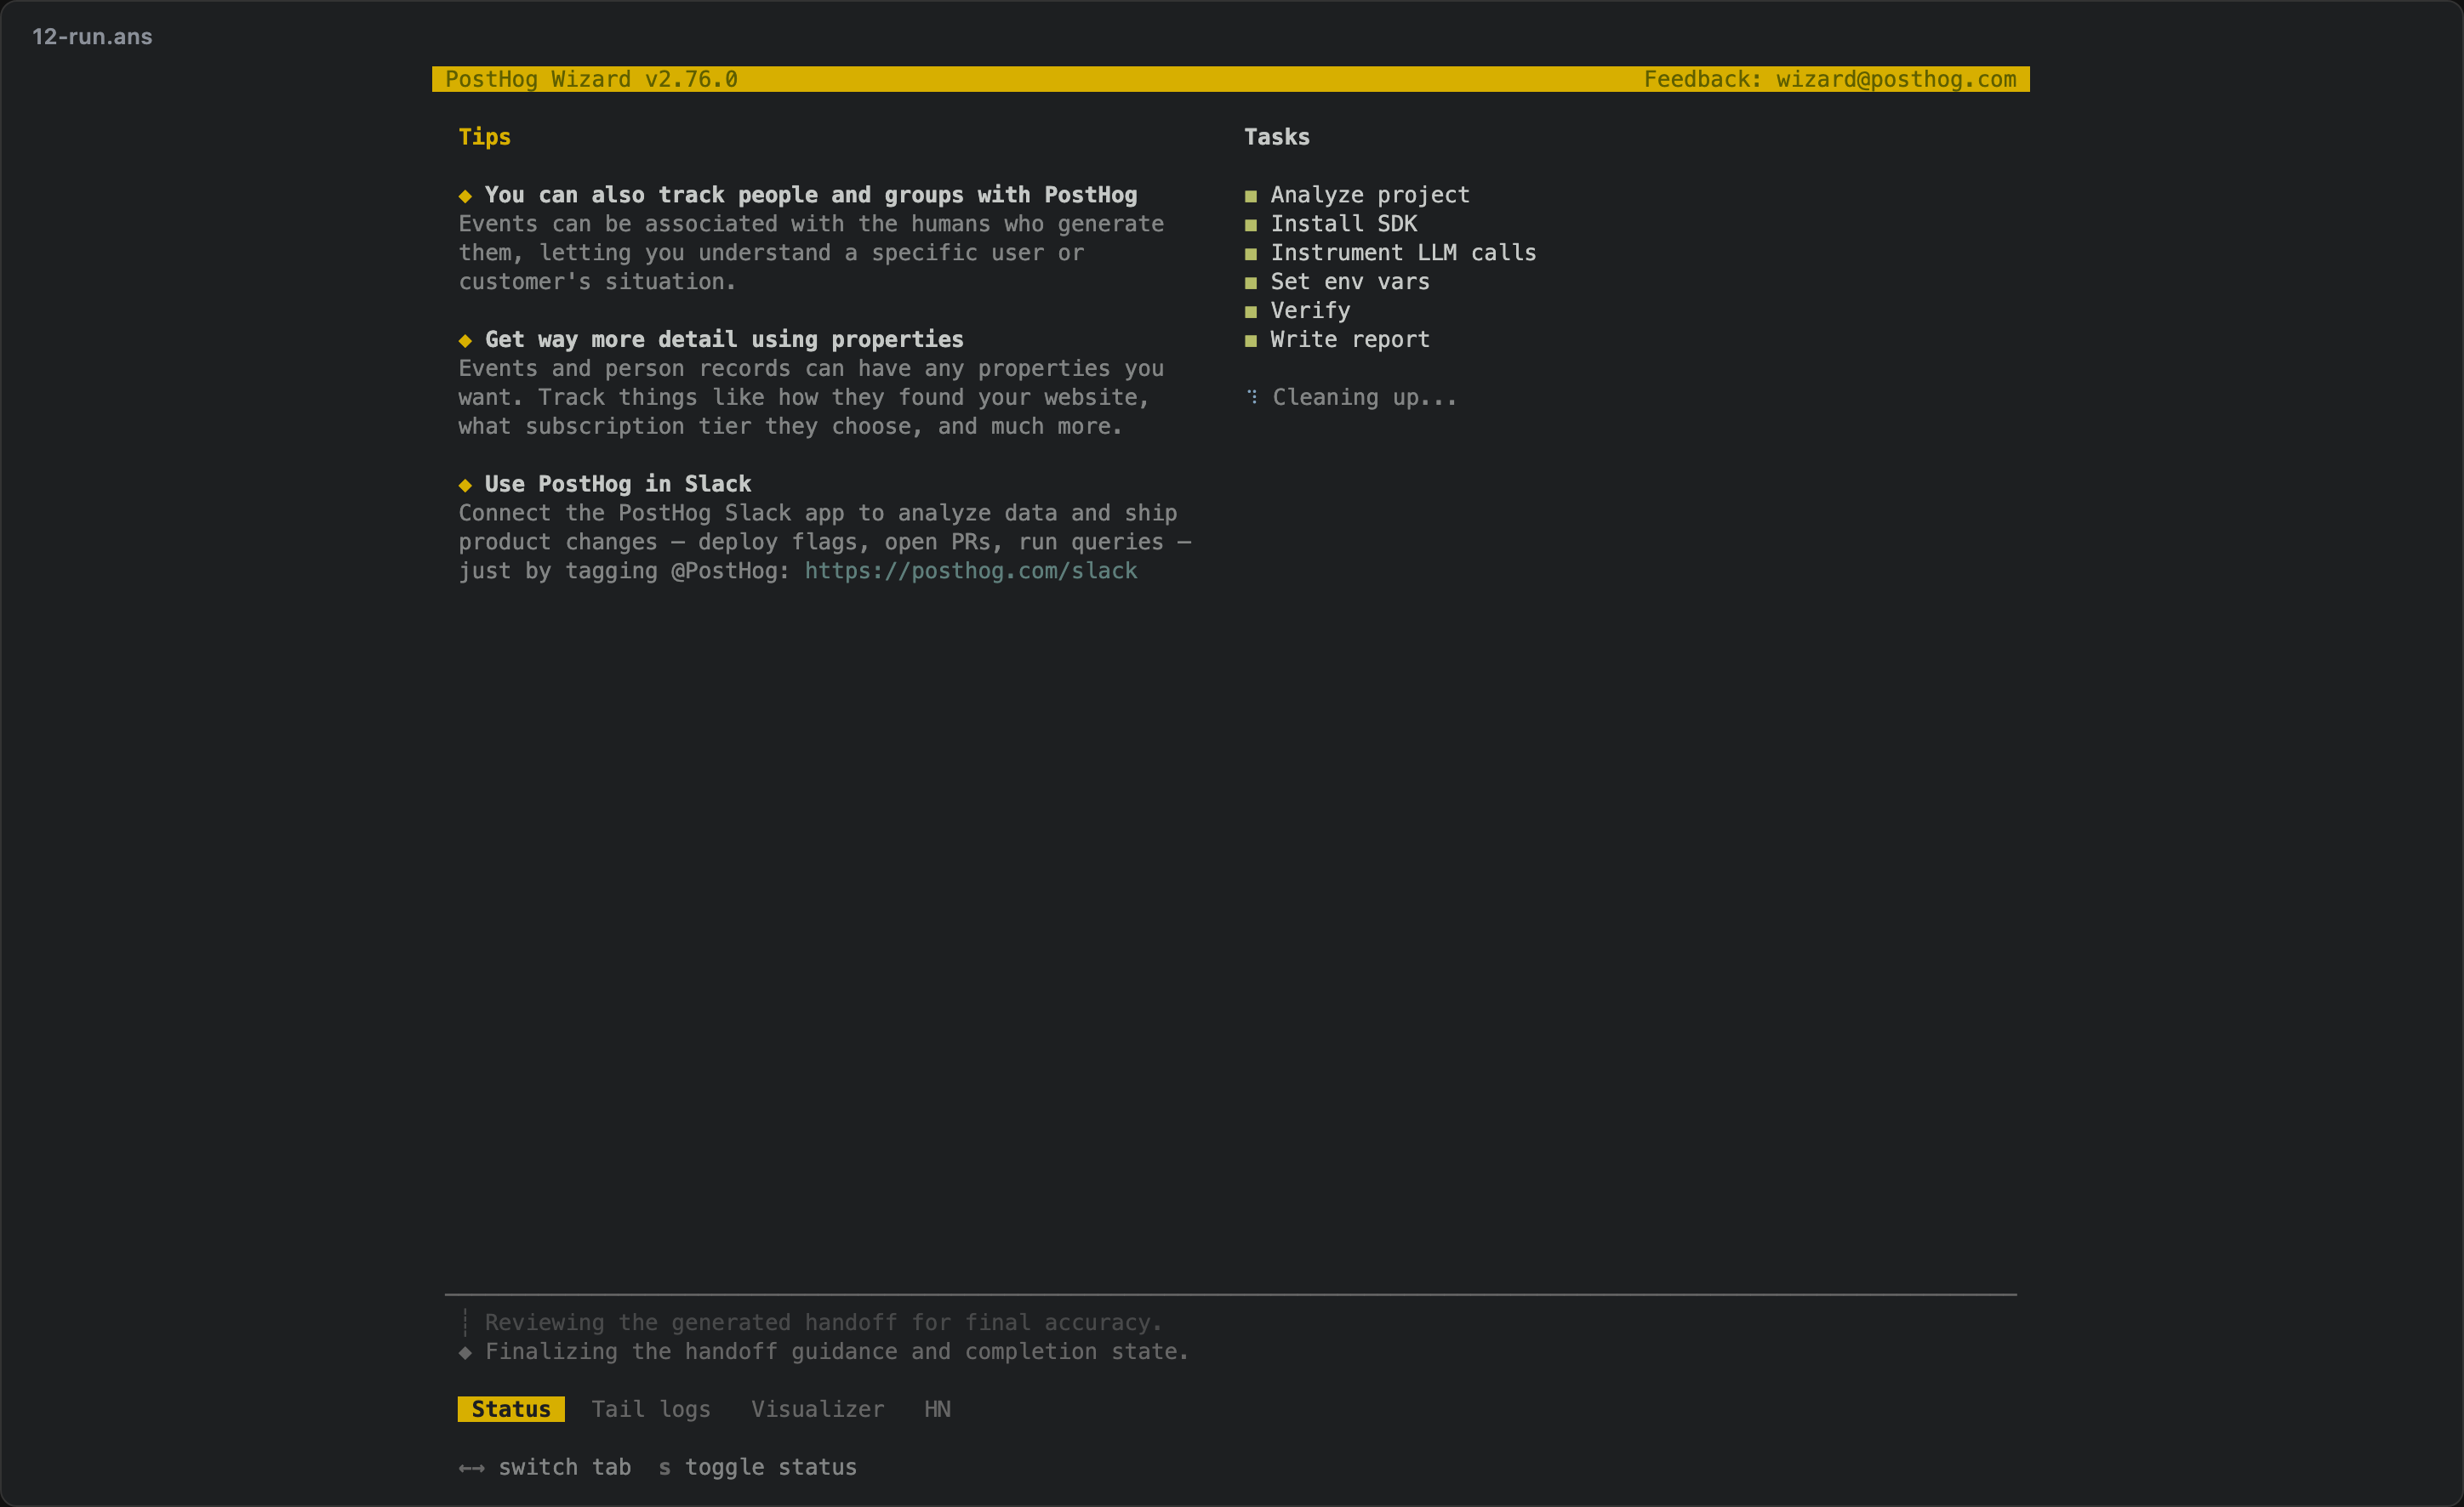Click the square marker next to Set env vars
This screenshot has height=1507, width=2464.
[1250, 283]
